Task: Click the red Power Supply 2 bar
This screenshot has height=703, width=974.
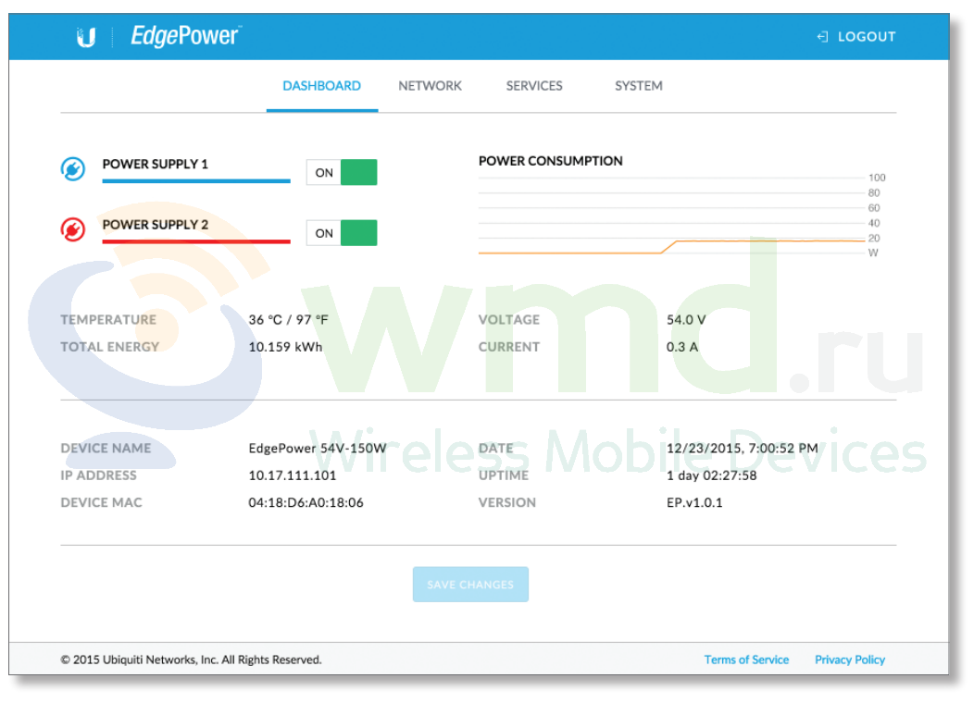Action: tap(196, 241)
